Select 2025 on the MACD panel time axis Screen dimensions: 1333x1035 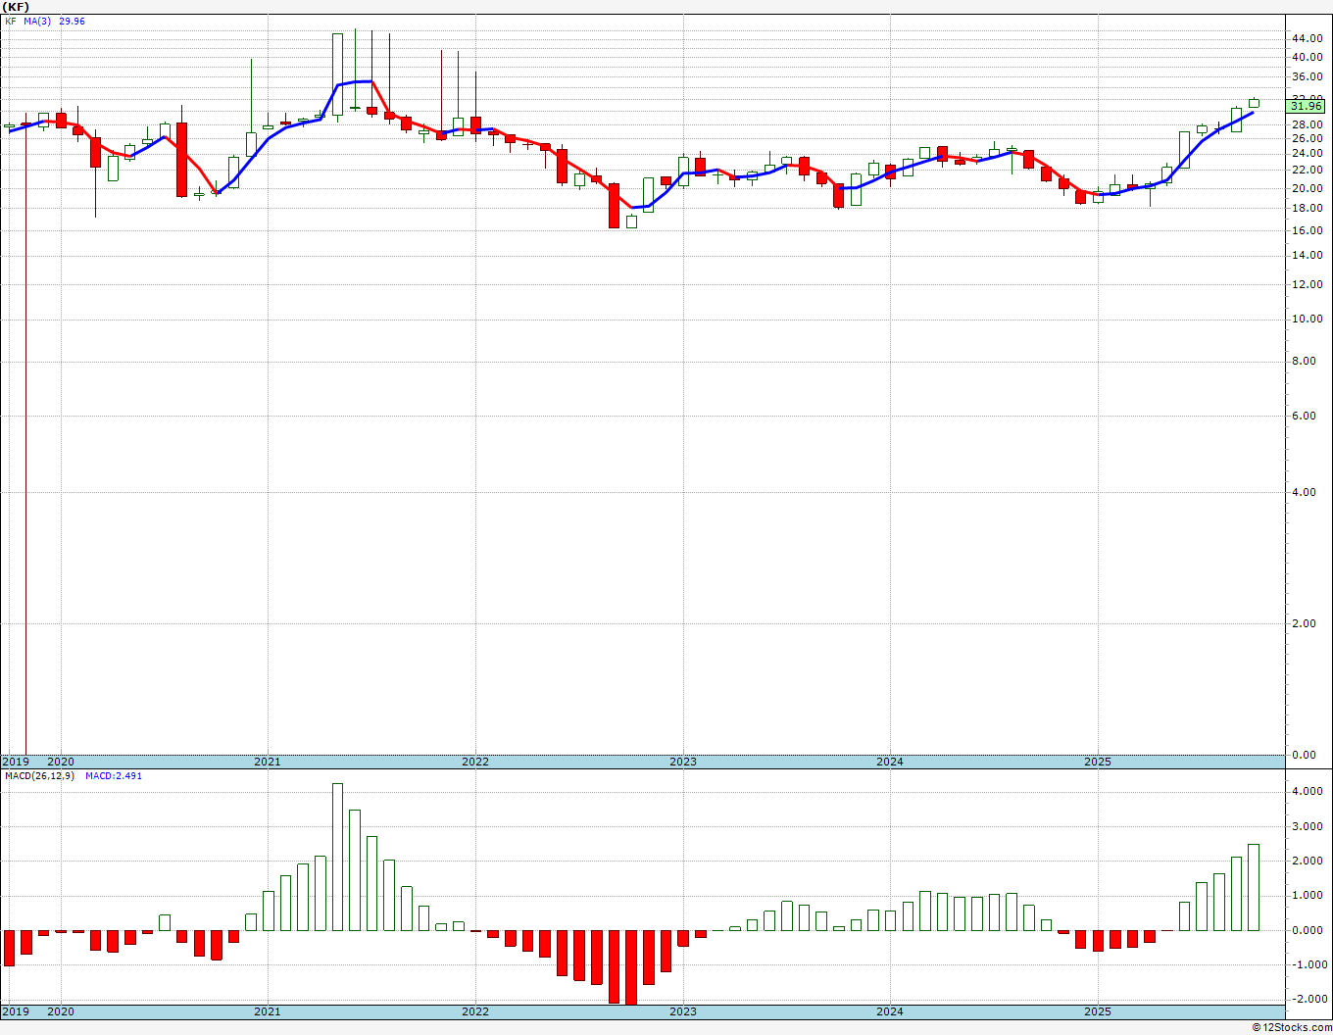click(1098, 1011)
